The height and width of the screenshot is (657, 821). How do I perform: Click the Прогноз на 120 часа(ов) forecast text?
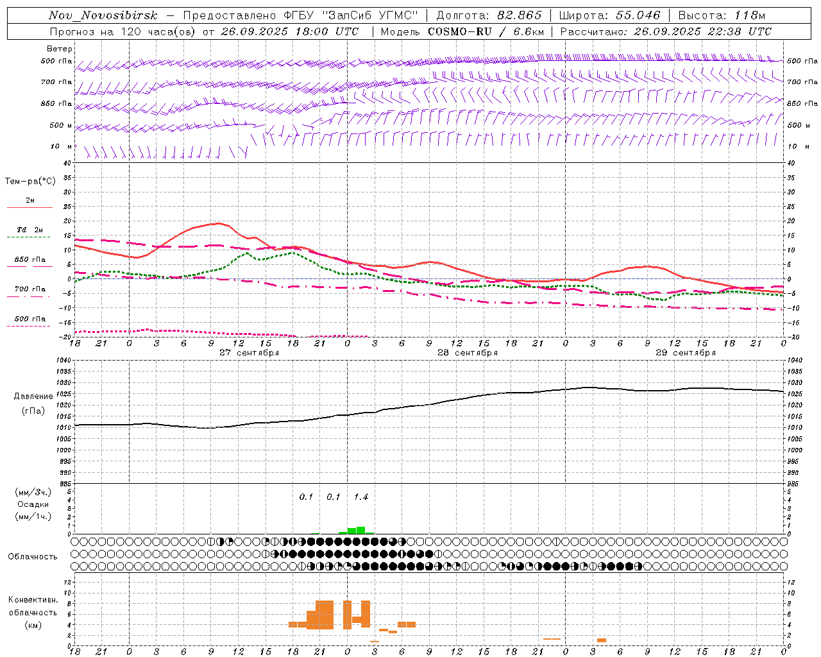pyautogui.click(x=124, y=31)
